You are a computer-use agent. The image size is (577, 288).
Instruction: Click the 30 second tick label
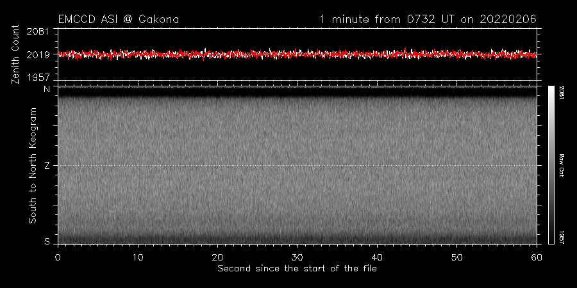[x=297, y=257]
